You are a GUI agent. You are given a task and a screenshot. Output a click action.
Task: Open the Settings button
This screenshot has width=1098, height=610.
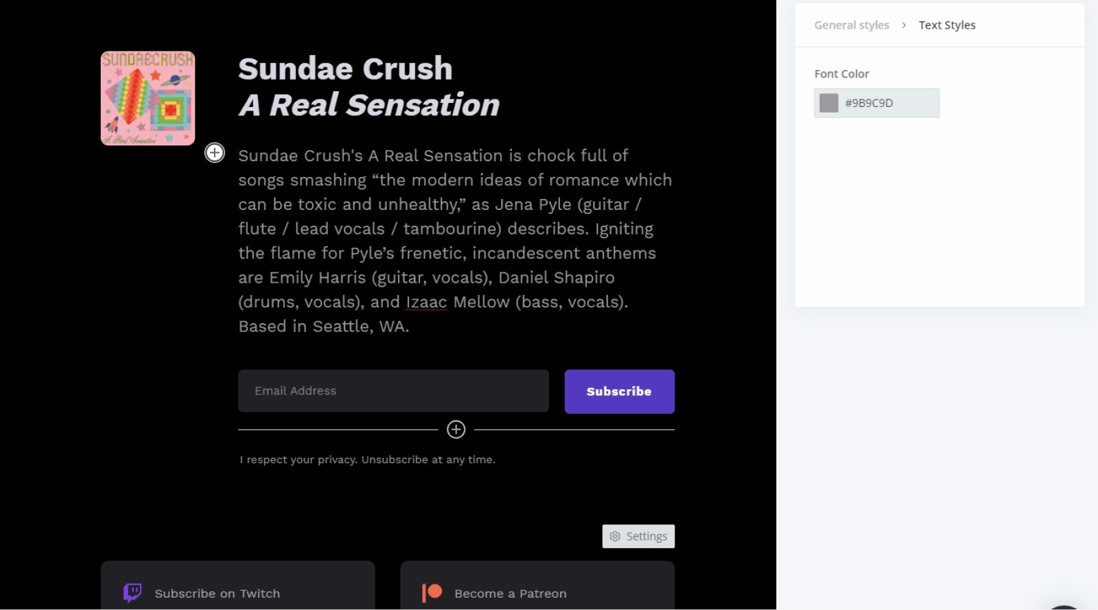pyautogui.click(x=638, y=537)
